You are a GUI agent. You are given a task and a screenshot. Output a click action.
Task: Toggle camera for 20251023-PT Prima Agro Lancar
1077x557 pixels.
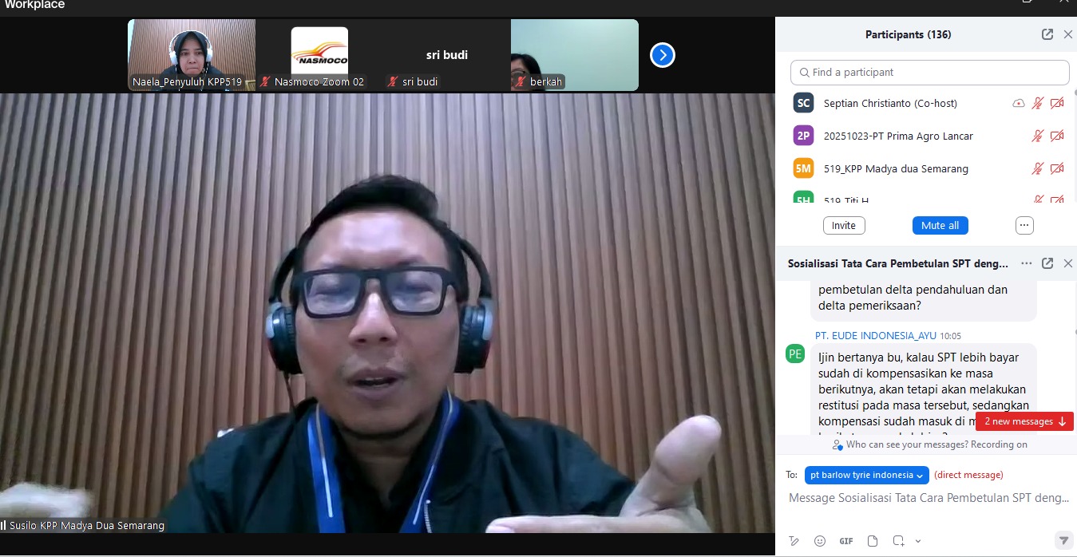tap(1057, 136)
